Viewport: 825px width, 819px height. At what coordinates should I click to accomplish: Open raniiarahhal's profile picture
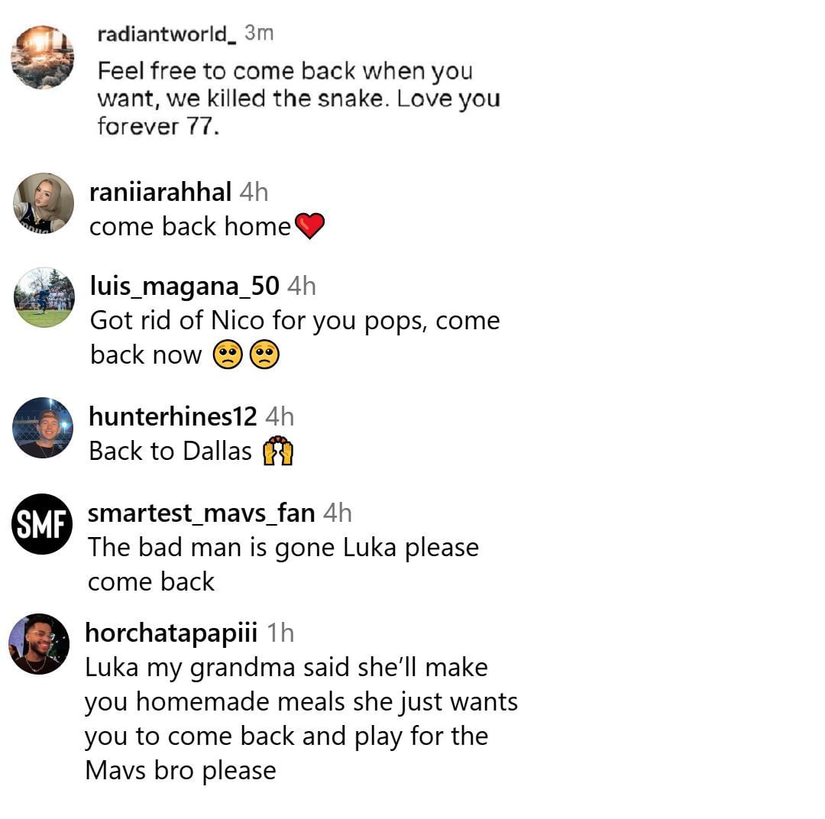click(42, 202)
